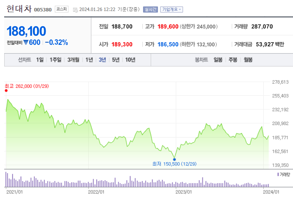Viewport: 293px width, 201px height.
Task: Select the 3년 line chart period
Action: click(102, 60)
